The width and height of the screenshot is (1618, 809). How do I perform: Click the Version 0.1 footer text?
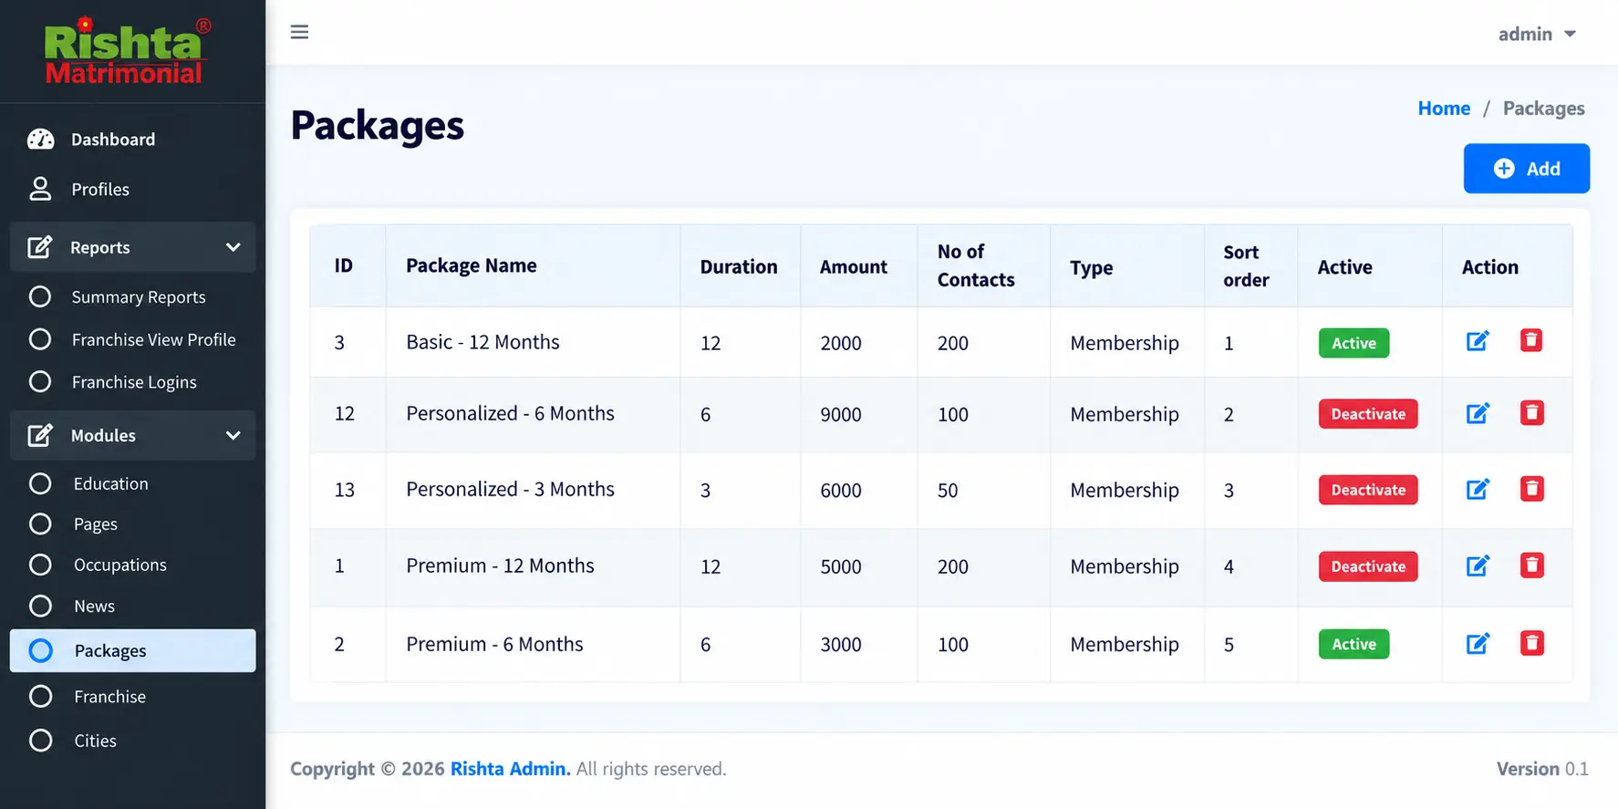1542,768
